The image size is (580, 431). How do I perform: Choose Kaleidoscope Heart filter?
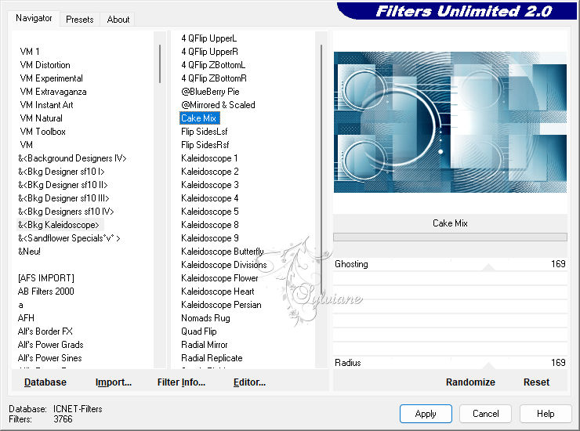tap(218, 292)
